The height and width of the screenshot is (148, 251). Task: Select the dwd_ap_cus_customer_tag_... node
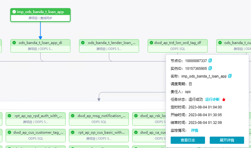[36, 136]
